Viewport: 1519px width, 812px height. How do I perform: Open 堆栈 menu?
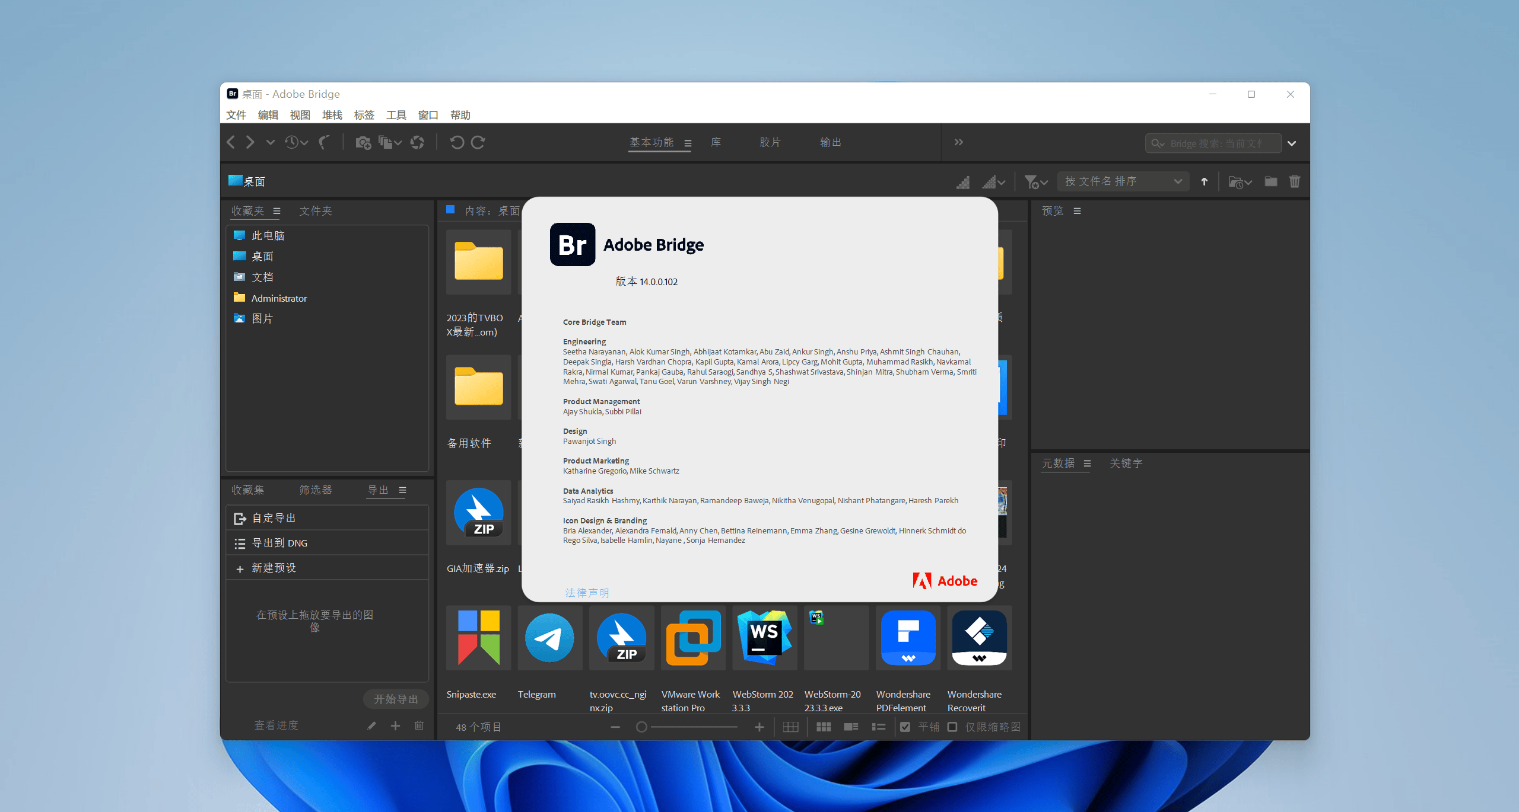[332, 115]
